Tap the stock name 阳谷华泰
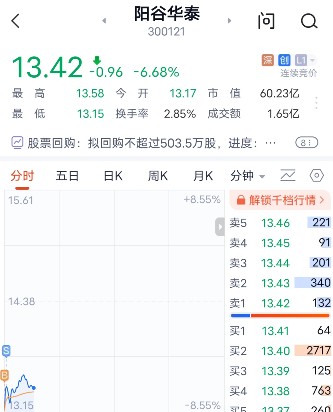The width and height of the screenshot is (333, 412). pyautogui.click(x=167, y=14)
